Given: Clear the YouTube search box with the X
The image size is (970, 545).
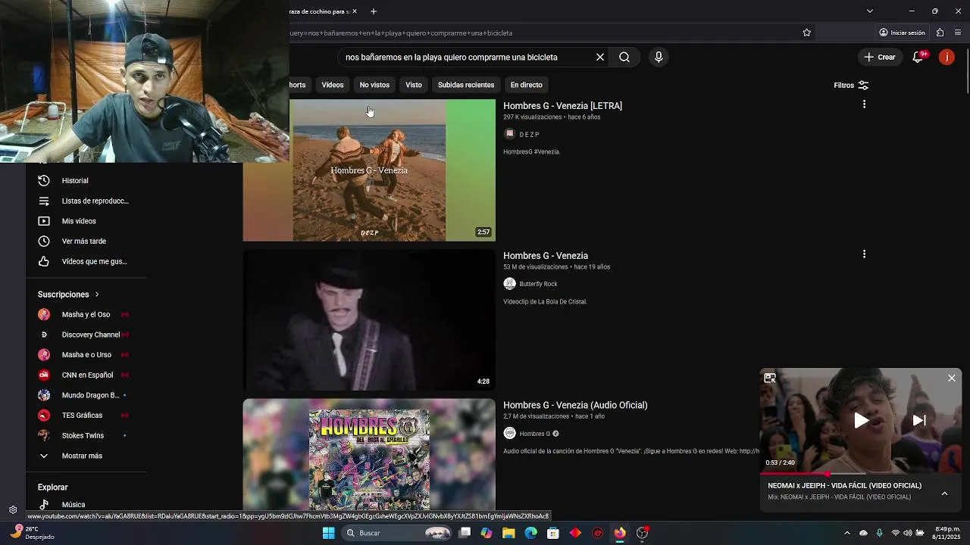Looking at the screenshot, I should coord(599,57).
